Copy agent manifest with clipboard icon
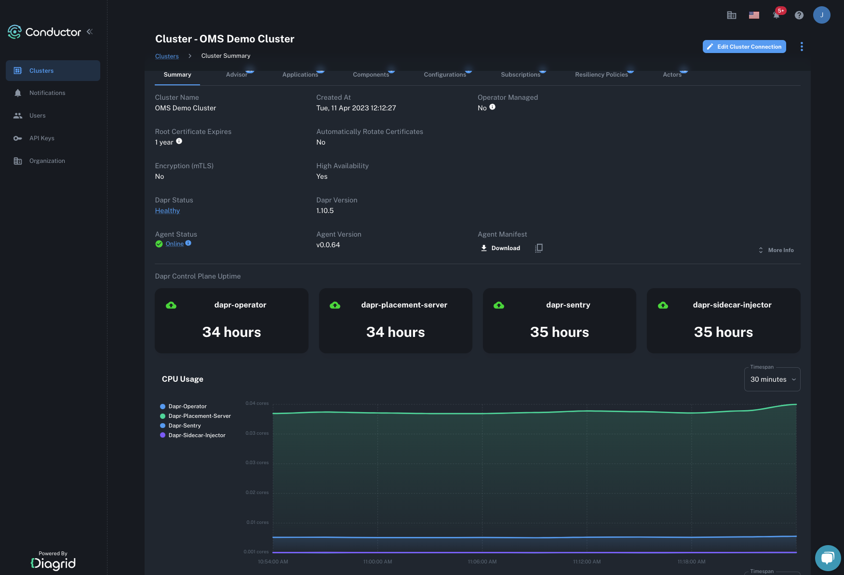 539,248
